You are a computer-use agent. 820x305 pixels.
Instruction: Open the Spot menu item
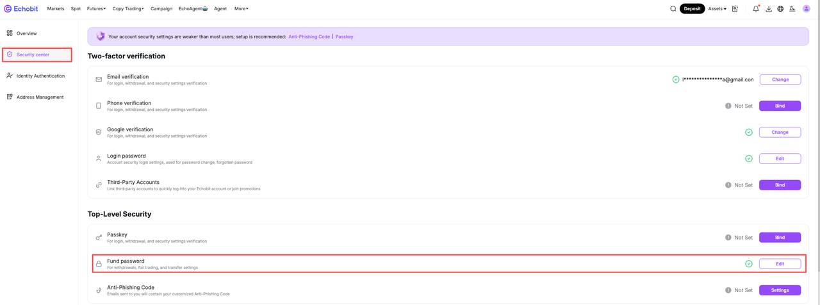pyautogui.click(x=76, y=9)
